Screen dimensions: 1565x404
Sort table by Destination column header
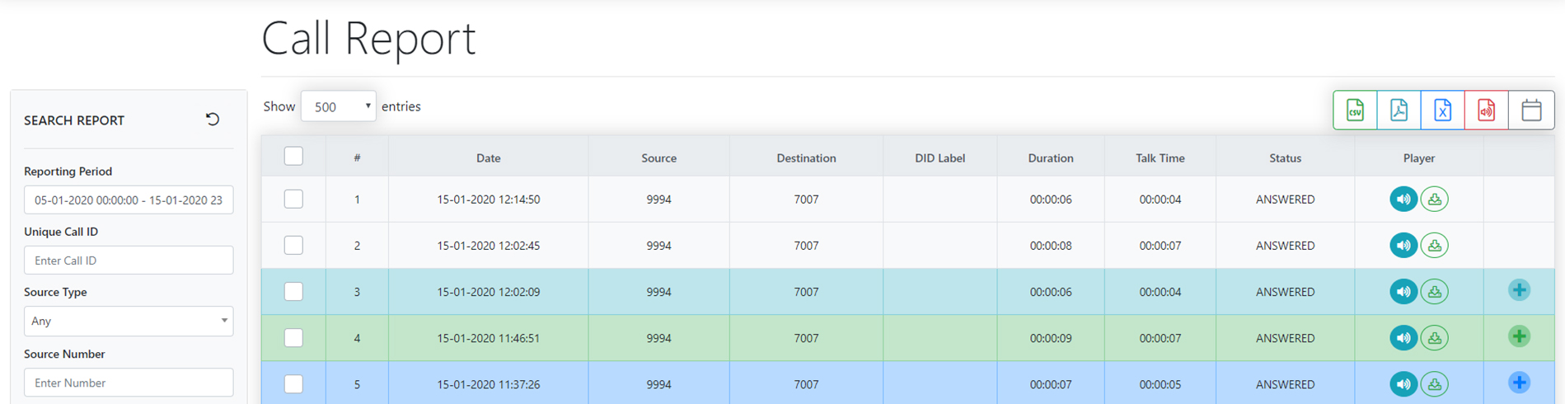(806, 157)
